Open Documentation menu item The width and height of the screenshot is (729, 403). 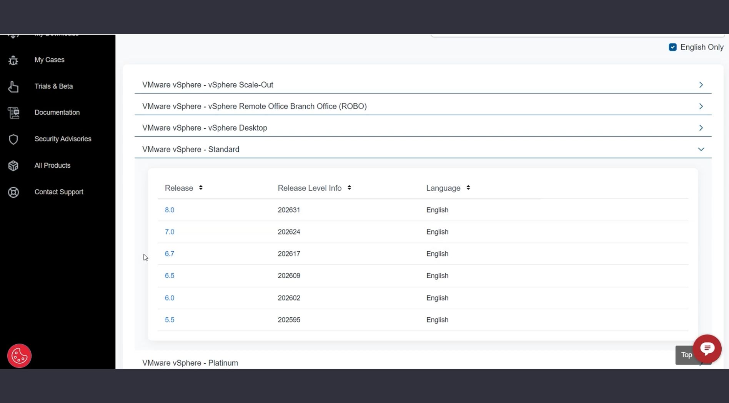pos(57,112)
